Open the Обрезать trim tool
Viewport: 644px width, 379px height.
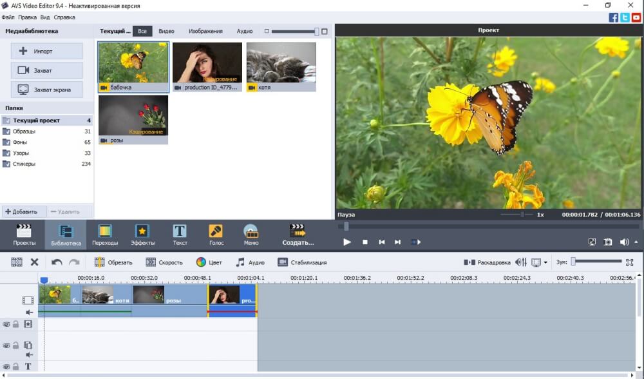pos(113,262)
